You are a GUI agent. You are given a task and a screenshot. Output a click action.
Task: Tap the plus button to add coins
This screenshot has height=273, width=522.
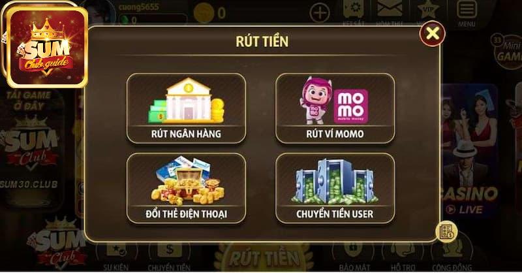tap(320, 13)
